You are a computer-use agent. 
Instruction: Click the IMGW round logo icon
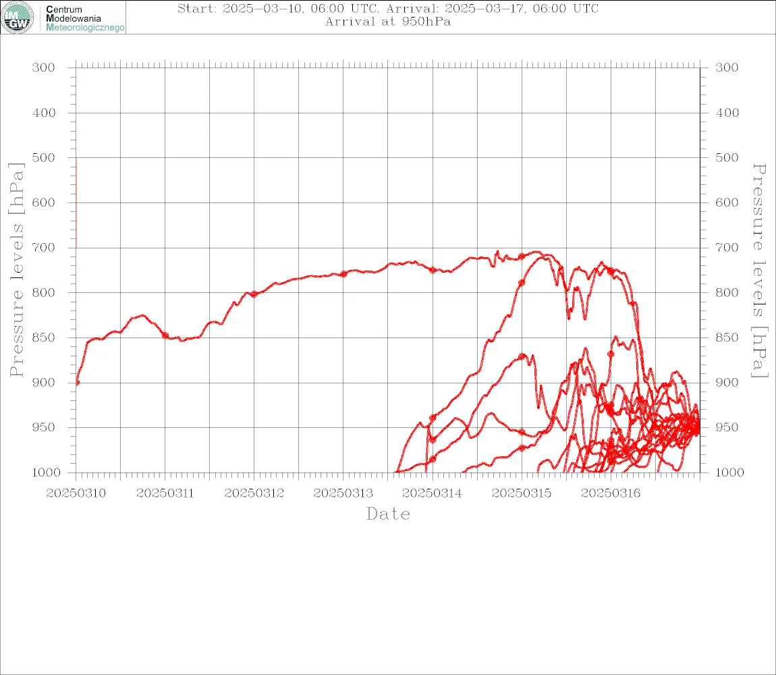coord(18,18)
